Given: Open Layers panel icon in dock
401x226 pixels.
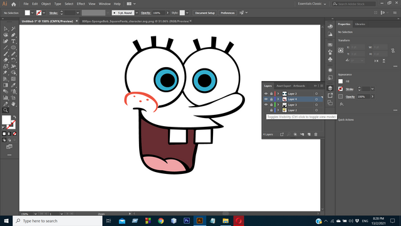Looking at the screenshot, I should (330, 88).
